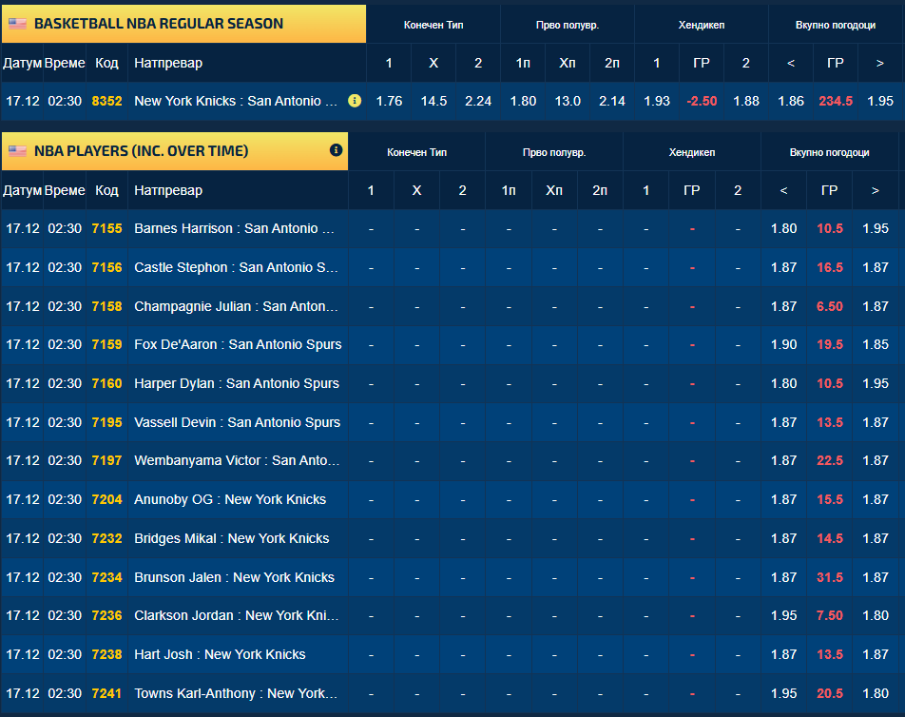
Task: Pick away win odds 2.24 for Spurs
Action: 478,101
